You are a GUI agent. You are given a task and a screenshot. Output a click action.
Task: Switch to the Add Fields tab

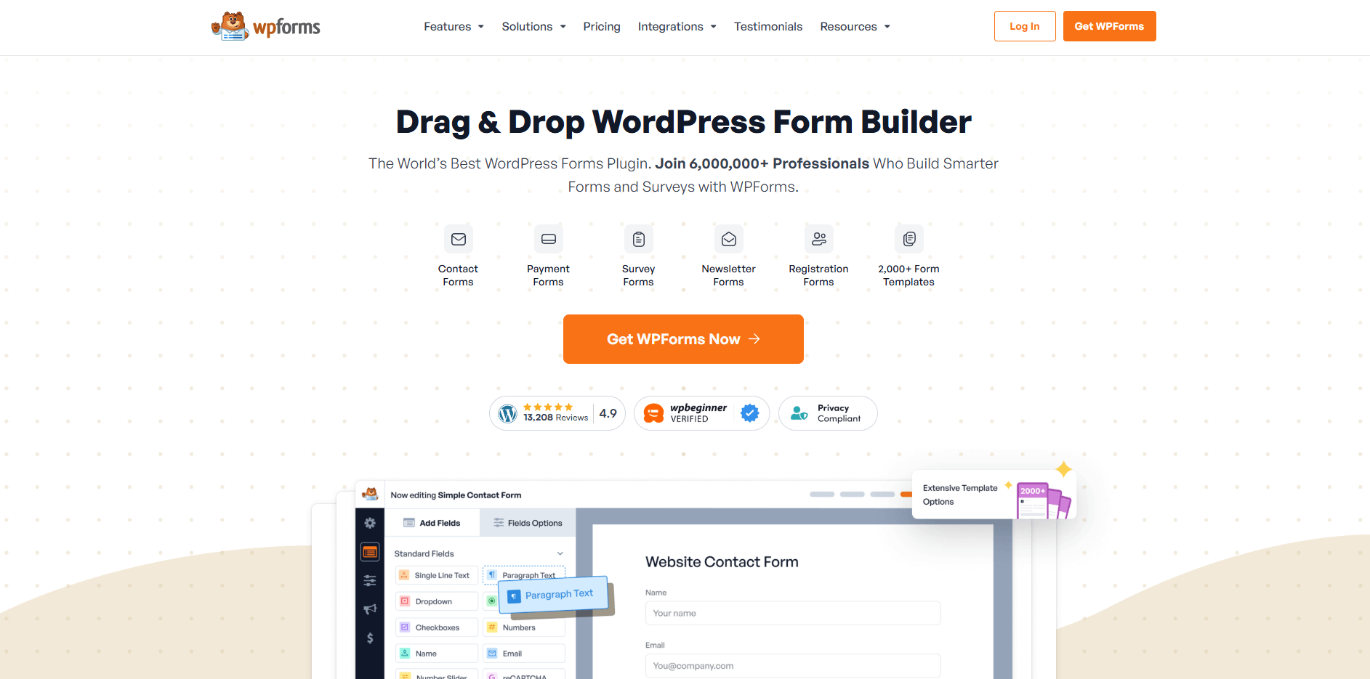coord(432,523)
